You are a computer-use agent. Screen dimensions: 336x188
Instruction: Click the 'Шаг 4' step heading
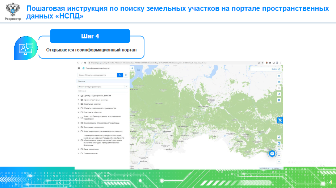90,36
